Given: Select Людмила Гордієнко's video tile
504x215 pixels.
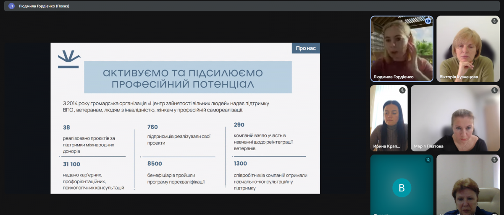Looking at the screenshot, I should click(402, 49).
